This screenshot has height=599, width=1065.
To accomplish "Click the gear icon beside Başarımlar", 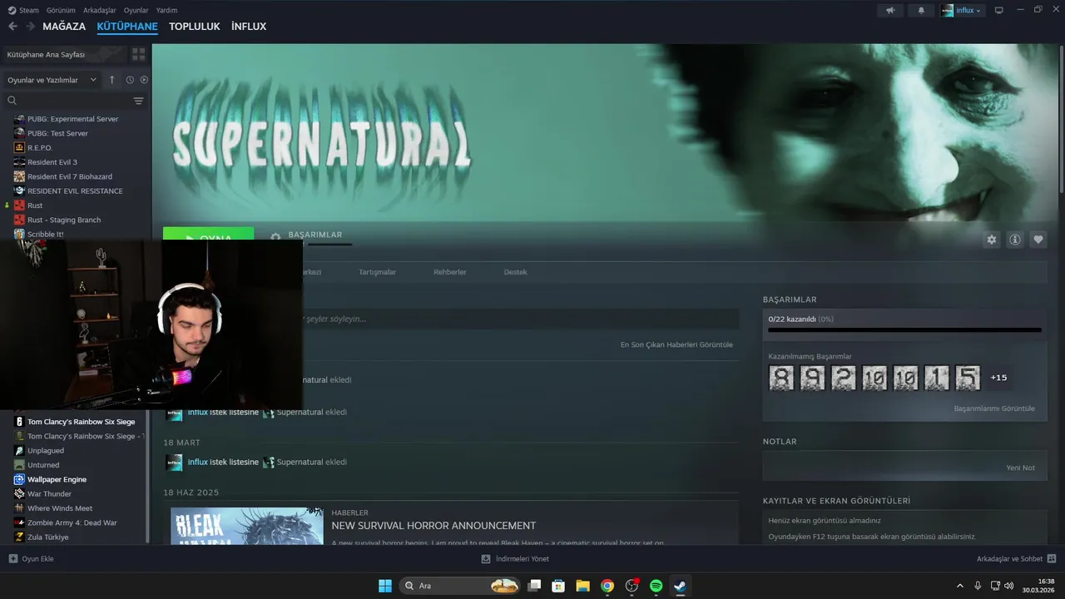I will click(x=275, y=237).
